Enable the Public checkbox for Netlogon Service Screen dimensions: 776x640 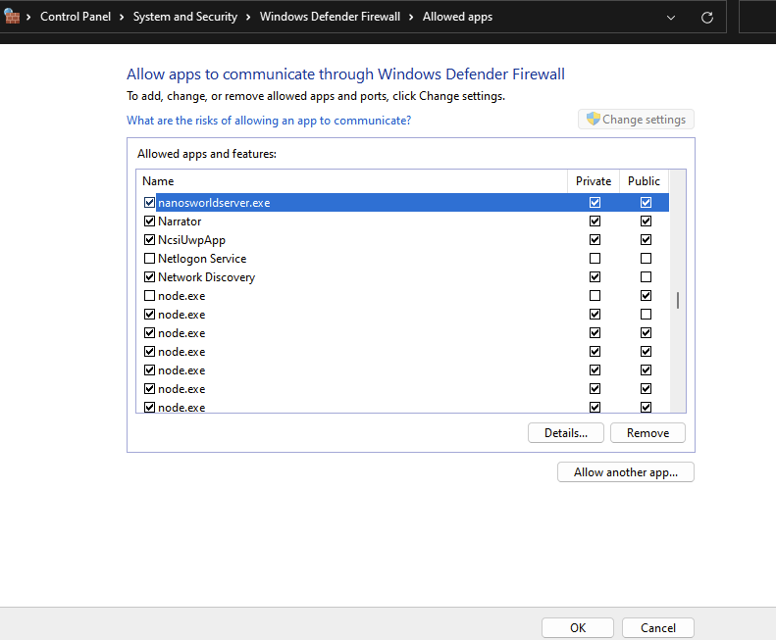pyautogui.click(x=646, y=258)
